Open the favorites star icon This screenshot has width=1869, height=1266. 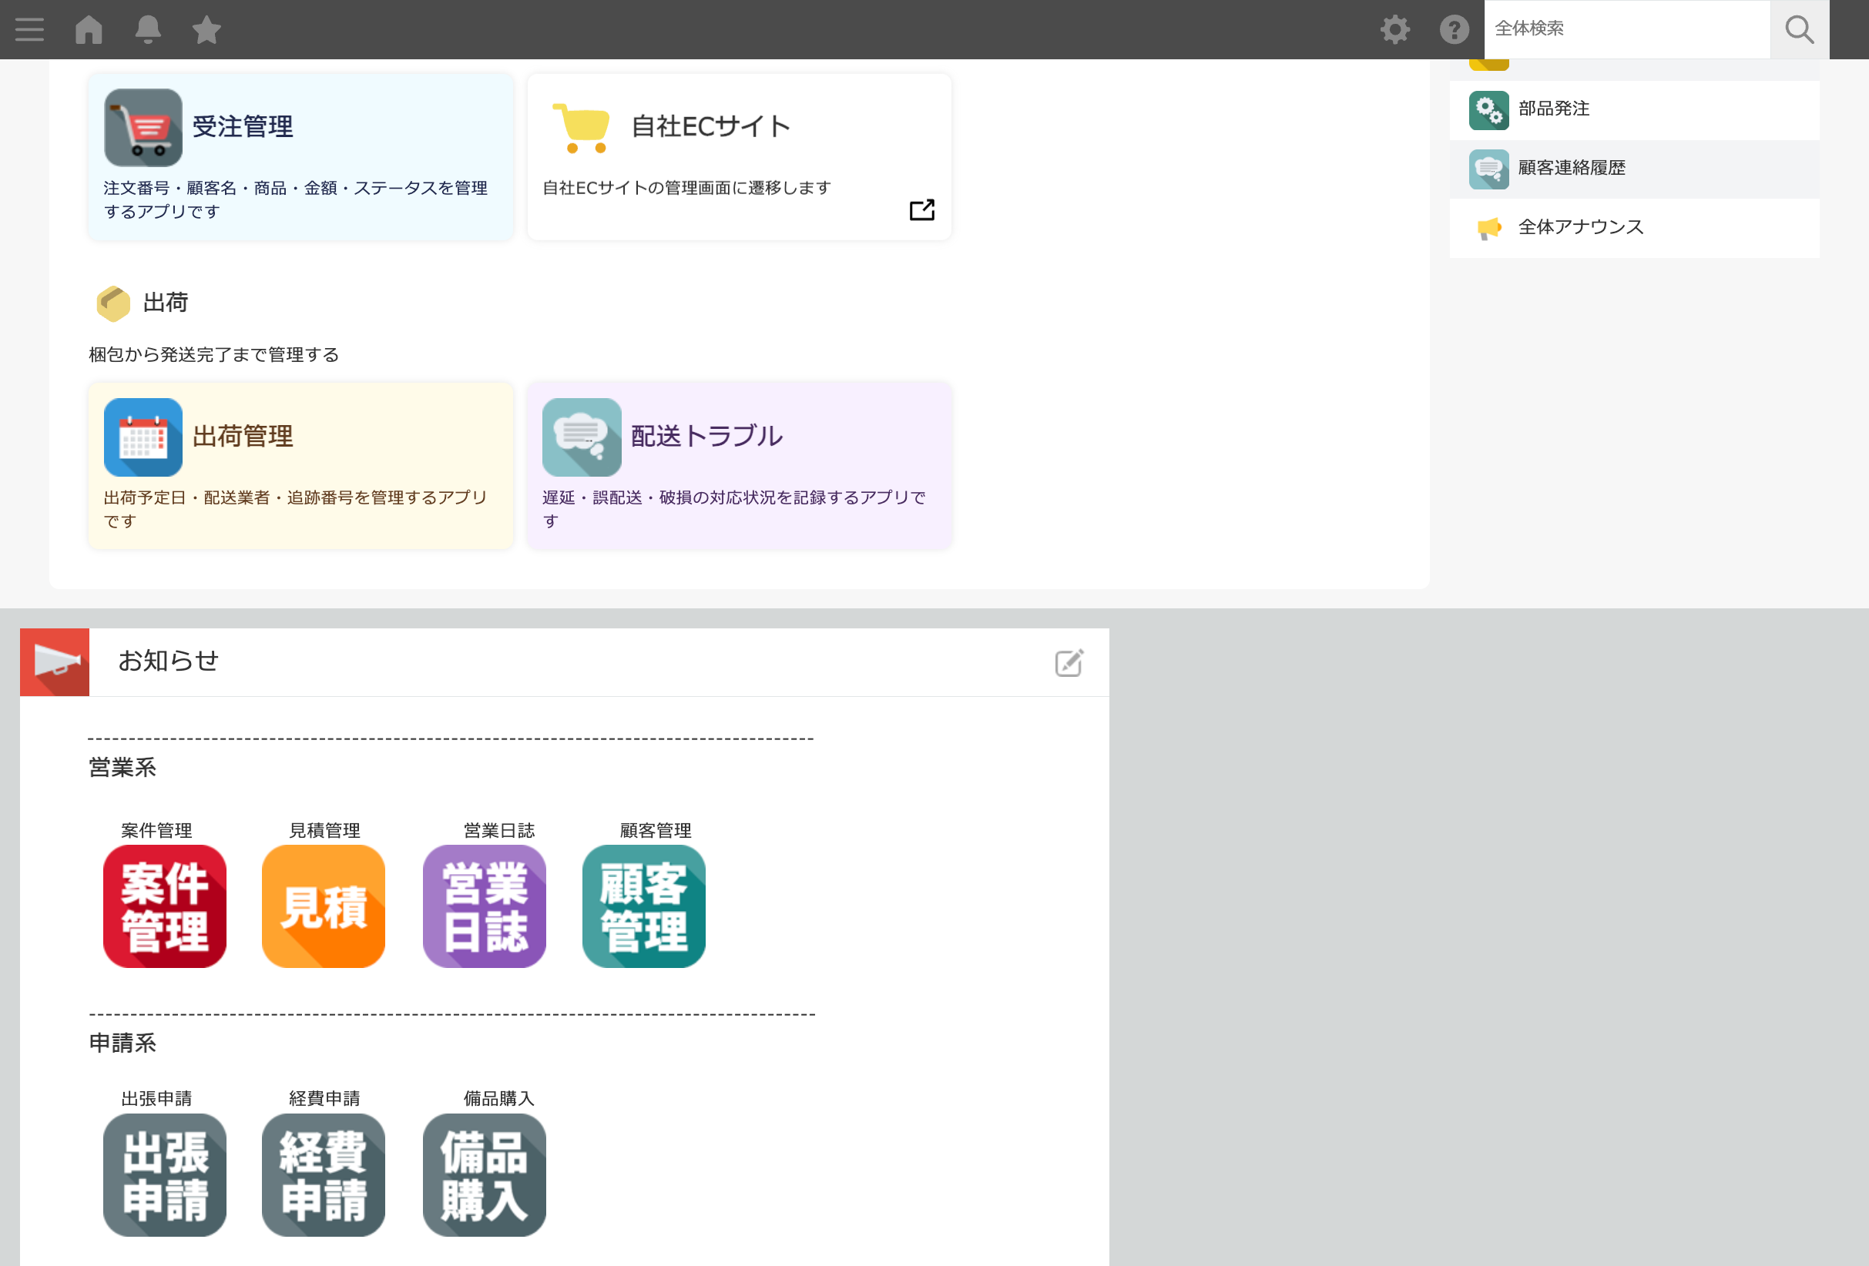[x=206, y=30]
